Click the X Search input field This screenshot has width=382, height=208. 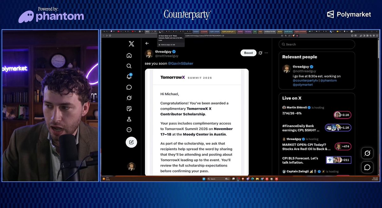(x=317, y=44)
